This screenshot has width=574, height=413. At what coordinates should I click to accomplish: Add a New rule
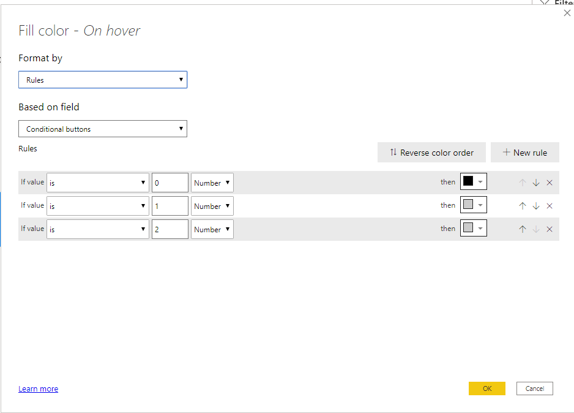(x=524, y=153)
